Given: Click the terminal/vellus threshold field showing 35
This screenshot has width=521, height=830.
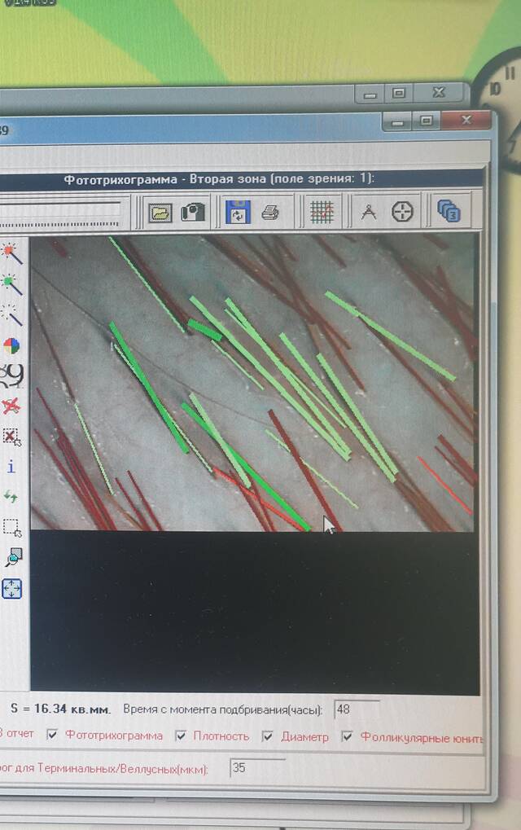Looking at the screenshot, I should 257,767.
